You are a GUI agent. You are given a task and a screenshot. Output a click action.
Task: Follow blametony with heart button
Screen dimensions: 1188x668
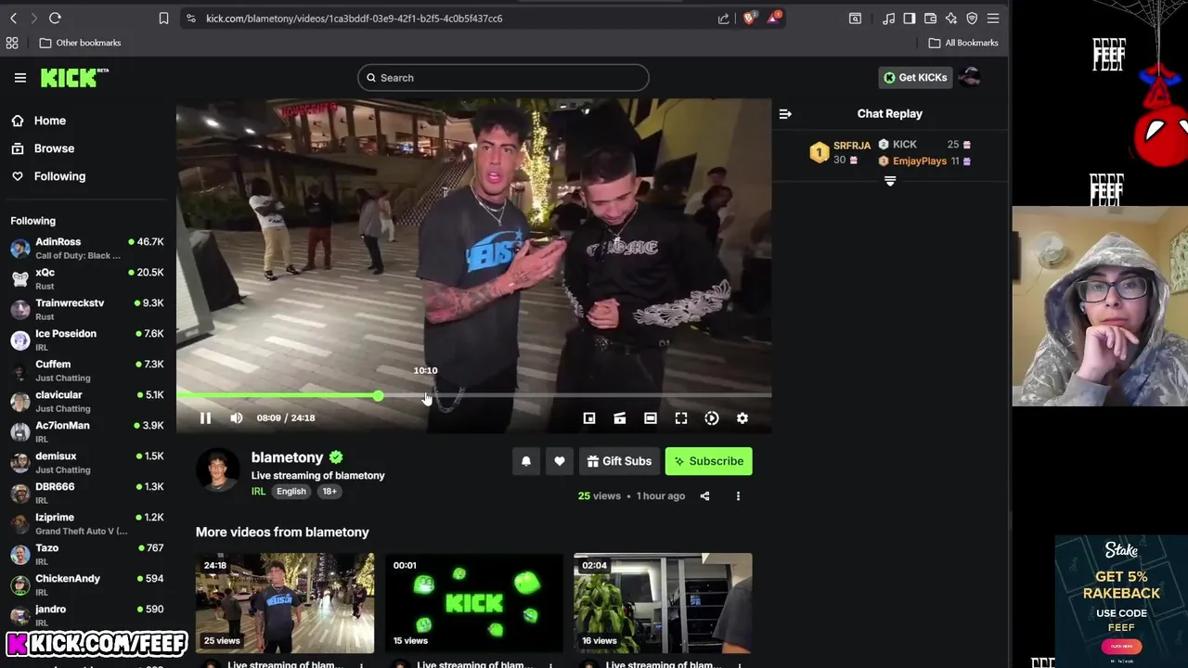click(x=560, y=461)
